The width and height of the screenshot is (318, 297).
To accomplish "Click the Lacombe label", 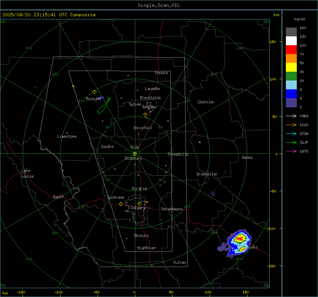I will (x=152, y=89).
